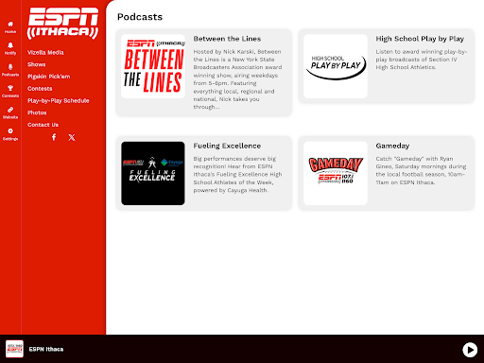
Task: Click the Podcasts page heading
Action: (140, 17)
